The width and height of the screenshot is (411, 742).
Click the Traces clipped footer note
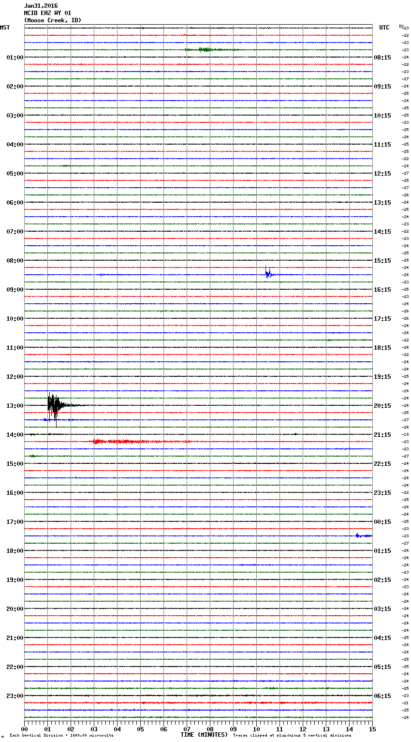tap(292, 736)
